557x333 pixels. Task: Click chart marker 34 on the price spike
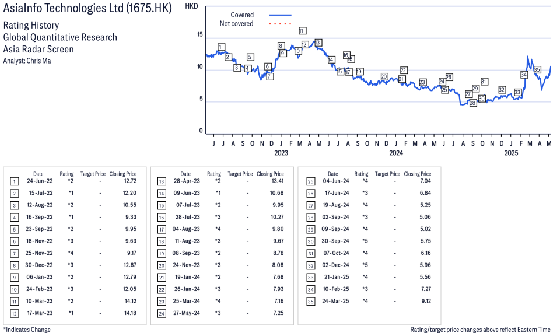[524, 75]
